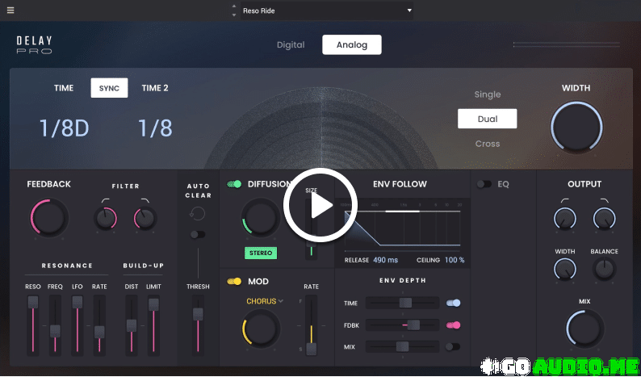Click the feedback filter low-cut knob
The height and width of the screenshot is (377, 641).
(106, 218)
